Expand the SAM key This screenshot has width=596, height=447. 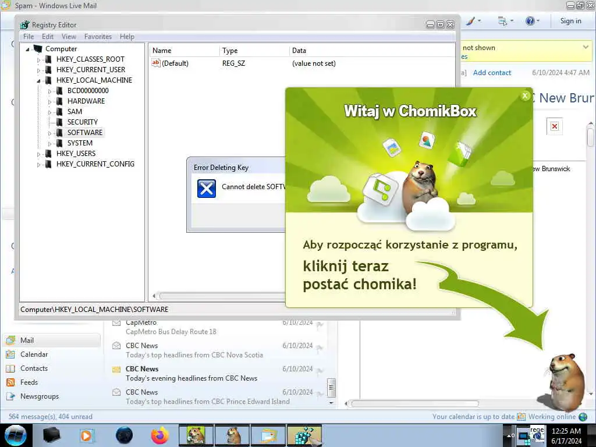[x=49, y=112]
